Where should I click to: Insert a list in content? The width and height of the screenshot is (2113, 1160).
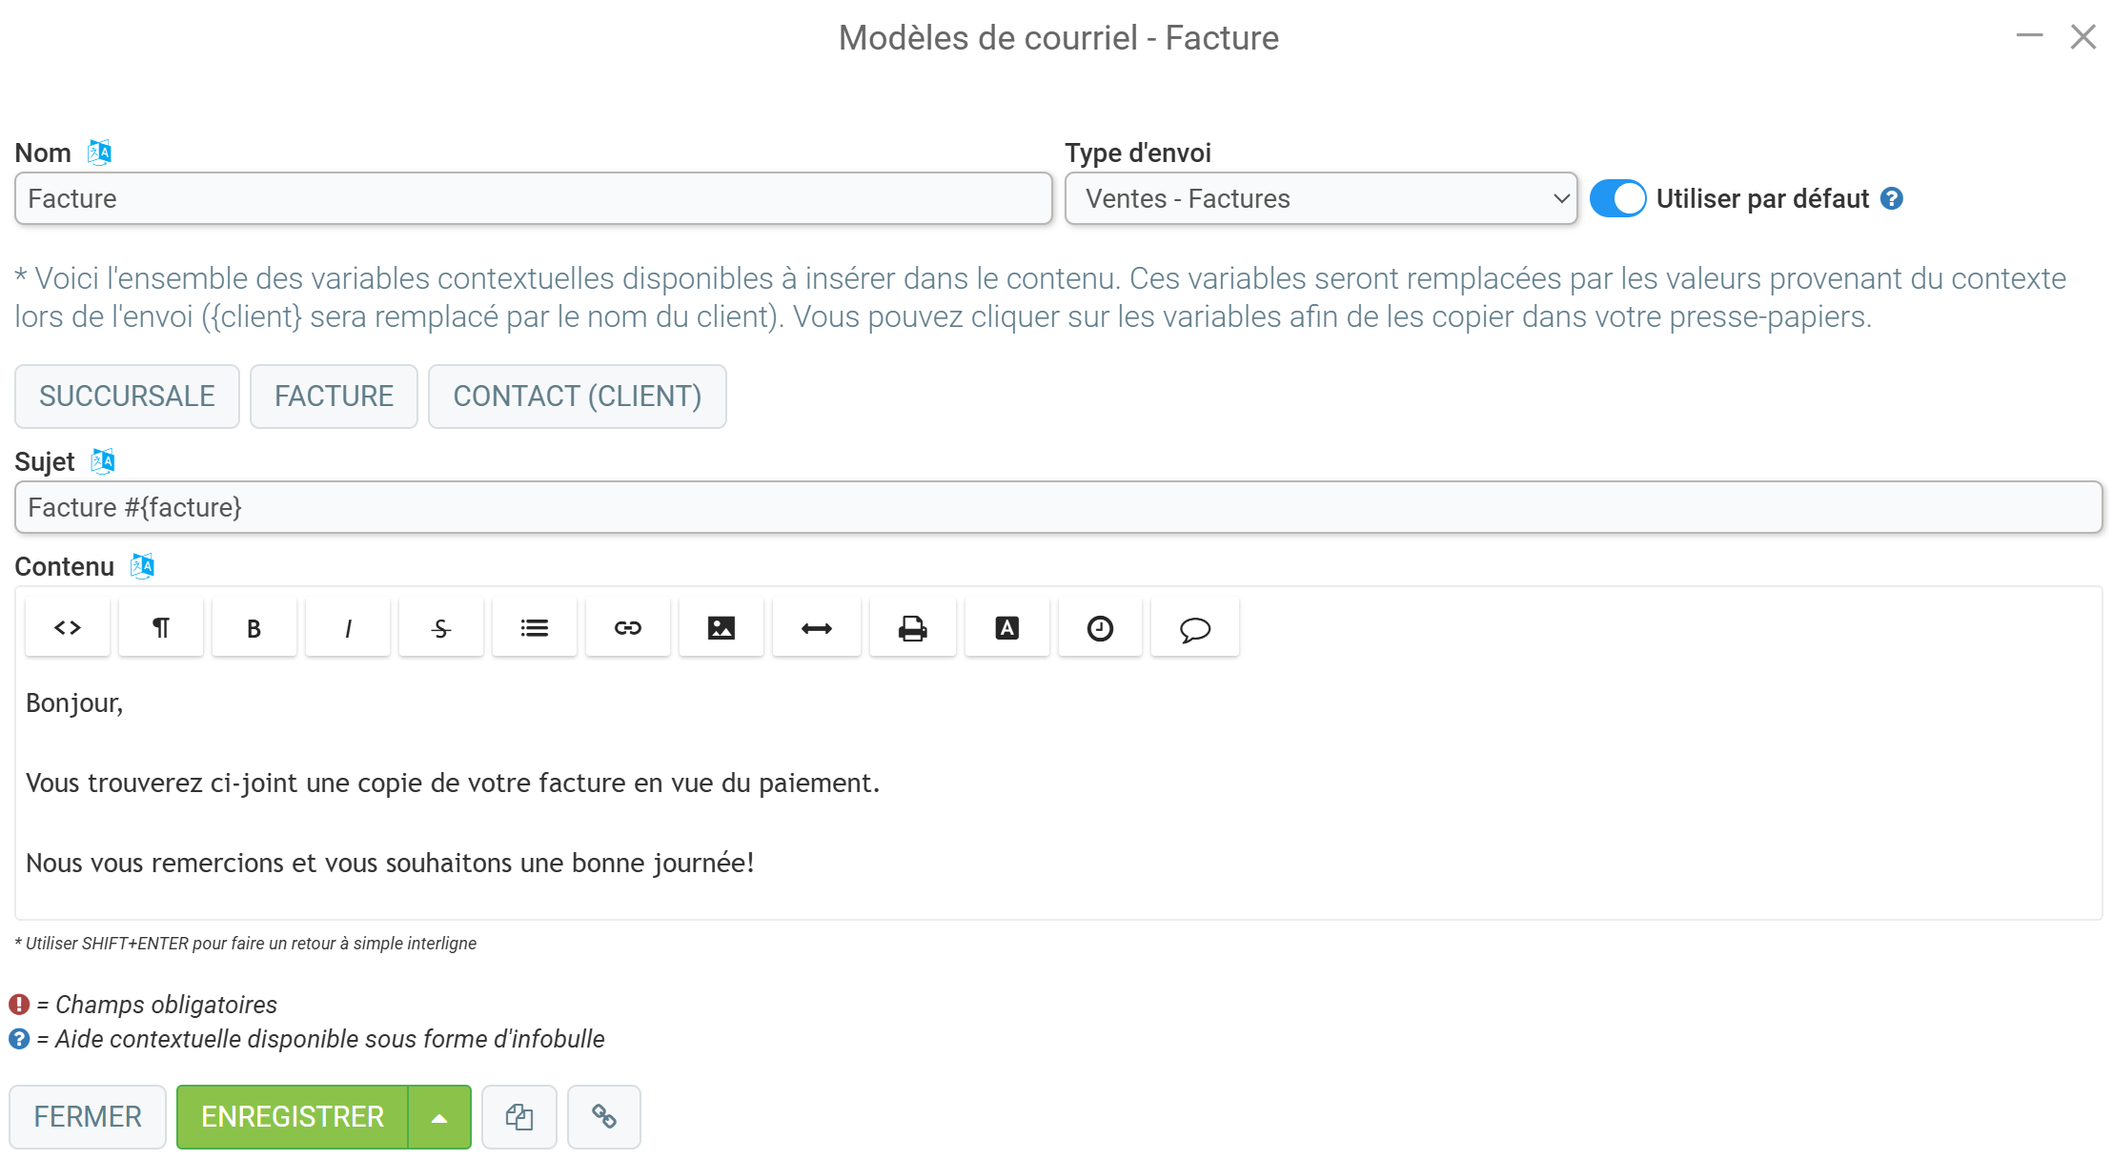tap(535, 627)
